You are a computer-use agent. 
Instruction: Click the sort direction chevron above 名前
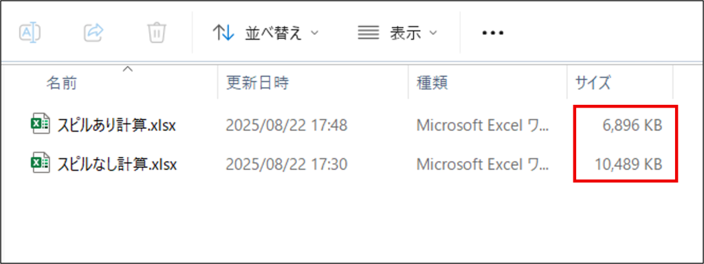[128, 69]
